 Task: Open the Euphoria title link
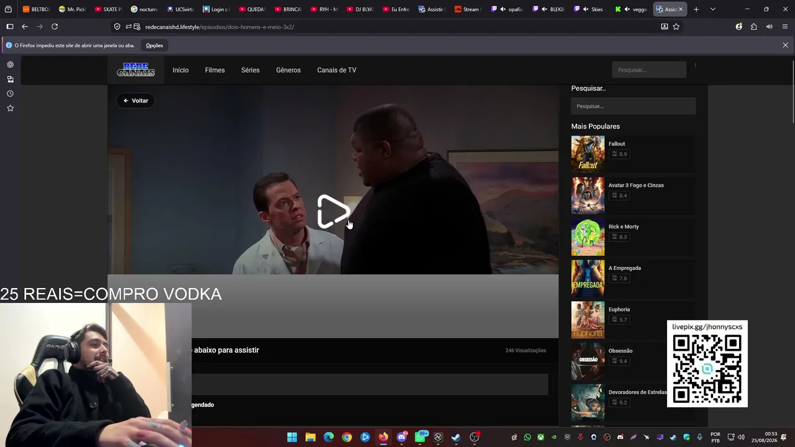[x=619, y=309]
